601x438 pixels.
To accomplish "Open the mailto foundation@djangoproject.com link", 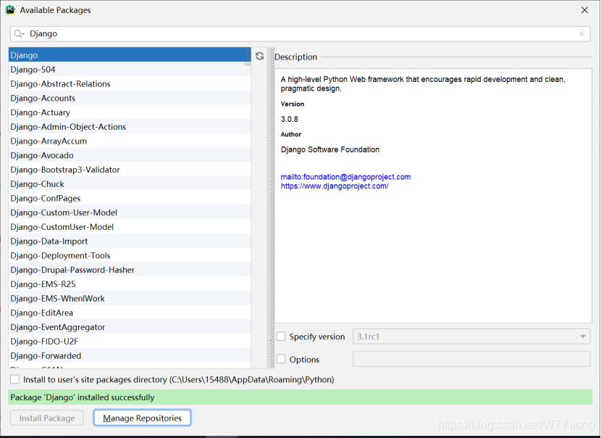I will pos(345,177).
